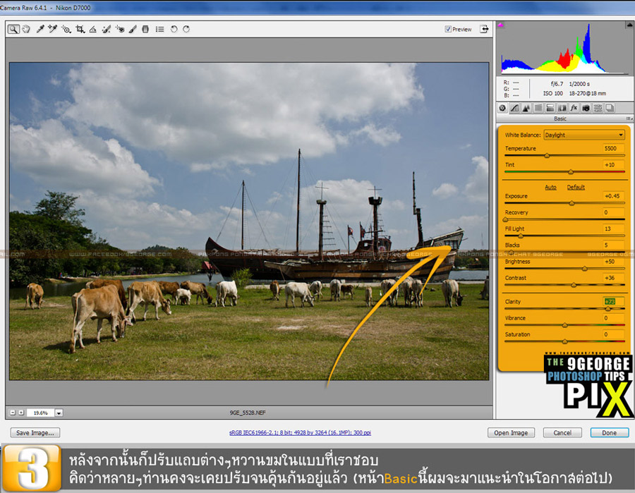Open Camera Raw preferences list icon
Viewport: 635px width, 493px height.
pyautogui.click(x=160, y=29)
